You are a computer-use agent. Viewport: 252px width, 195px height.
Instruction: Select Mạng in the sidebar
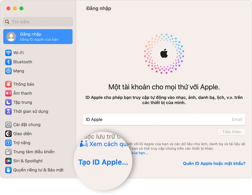pyautogui.click(x=19, y=71)
